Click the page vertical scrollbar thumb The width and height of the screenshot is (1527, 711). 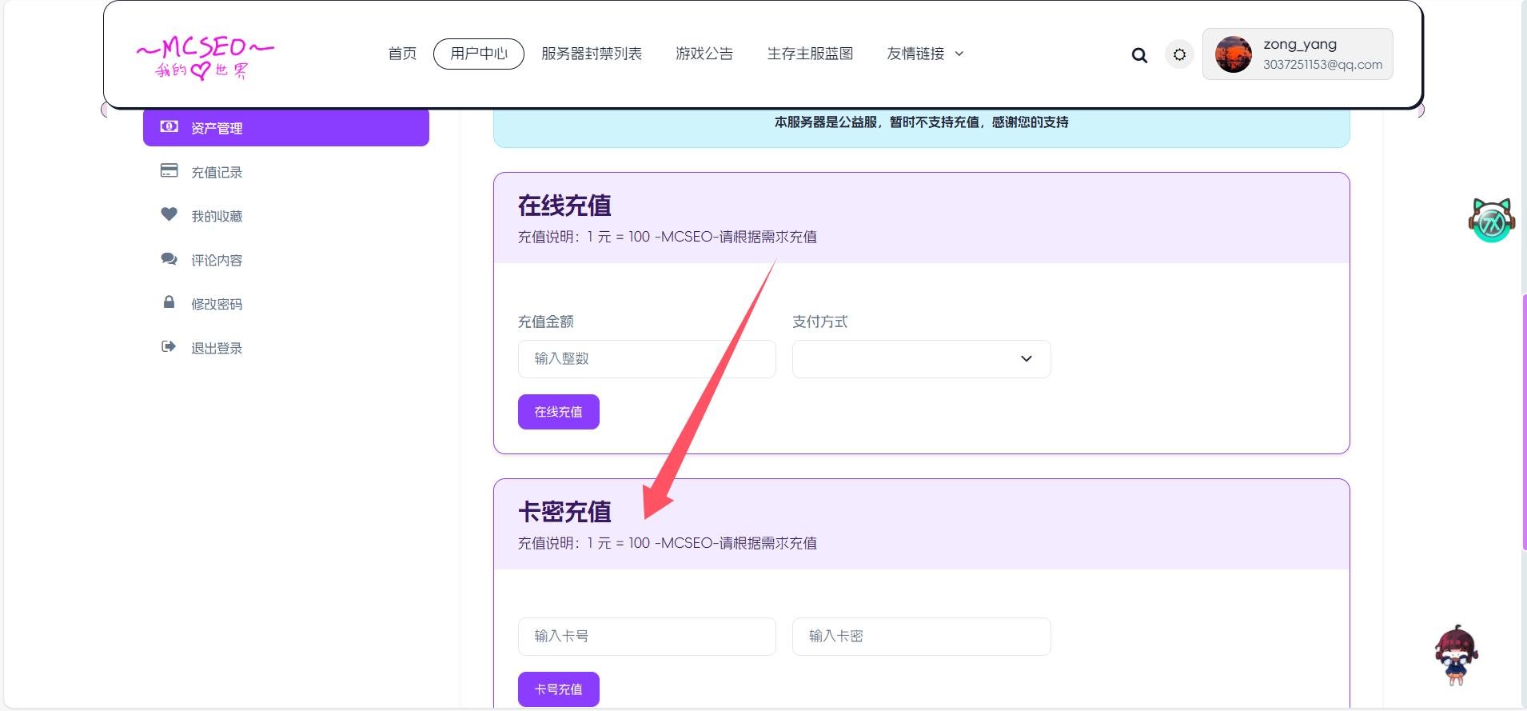coord(1524,422)
